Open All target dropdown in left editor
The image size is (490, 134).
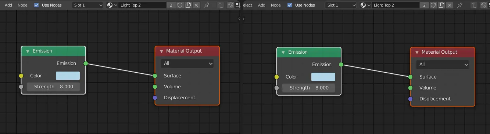tap(187, 64)
